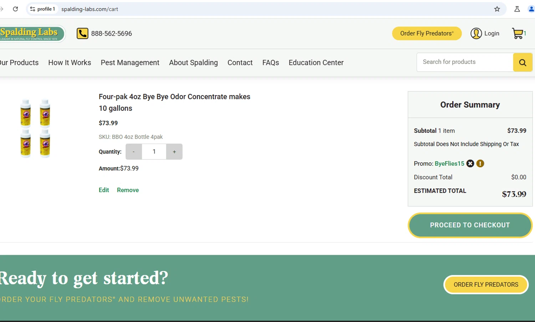Open the Education Center menu
The image size is (535, 322).
point(316,62)
